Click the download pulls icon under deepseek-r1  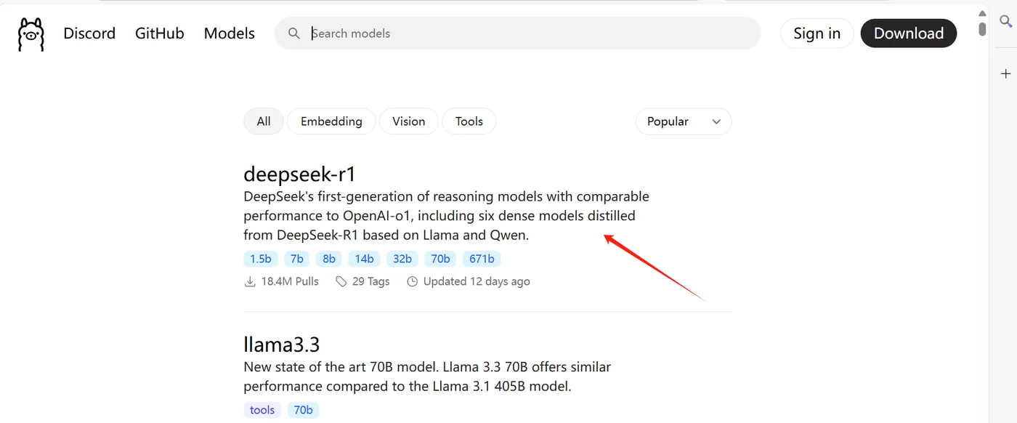(250, 281)
